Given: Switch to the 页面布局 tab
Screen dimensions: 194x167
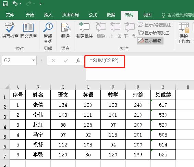Looking at the screenshot, I should [x=70, y=15].
